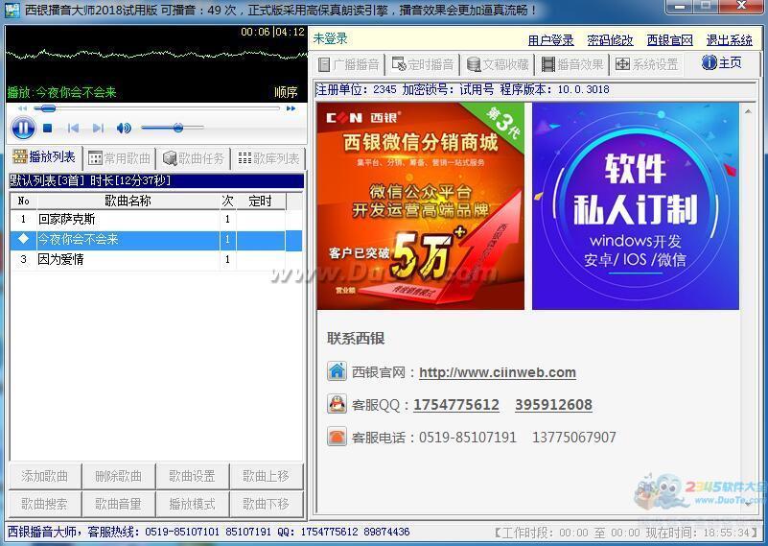Screen dimensions: 768x546
Task: Click the rewind arrows left of the seek bar
Action: [22, 108]
